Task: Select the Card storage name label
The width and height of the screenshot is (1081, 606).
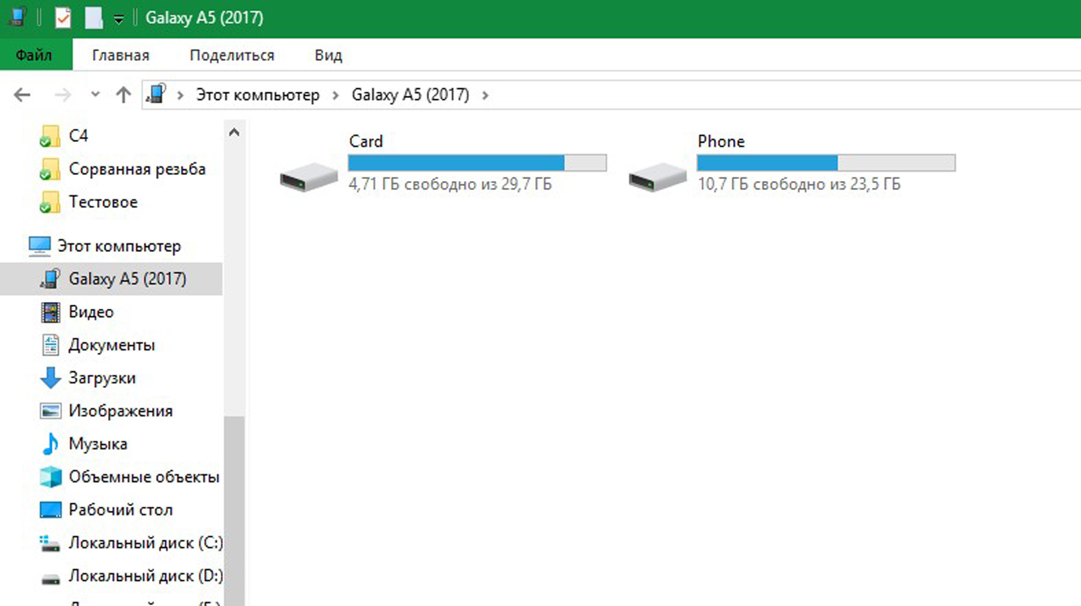Action: tap(366, 141)
